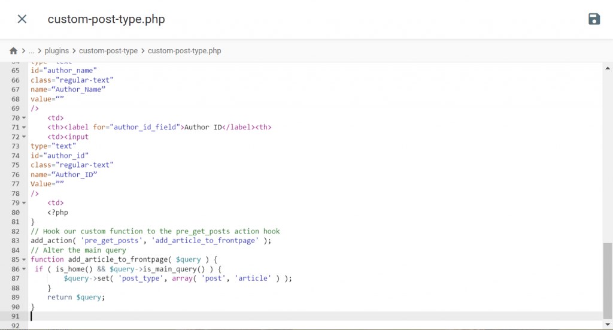Collapse the td input block at line 72
The width and height of the screenshot is (613, 330).
click(24, 137)
